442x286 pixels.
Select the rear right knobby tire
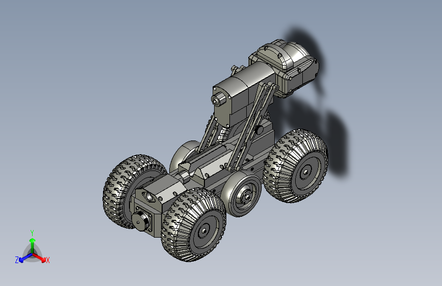pos(296,166)
